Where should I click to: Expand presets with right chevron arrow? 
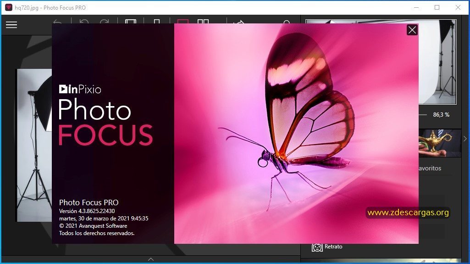tap(465, 139)
